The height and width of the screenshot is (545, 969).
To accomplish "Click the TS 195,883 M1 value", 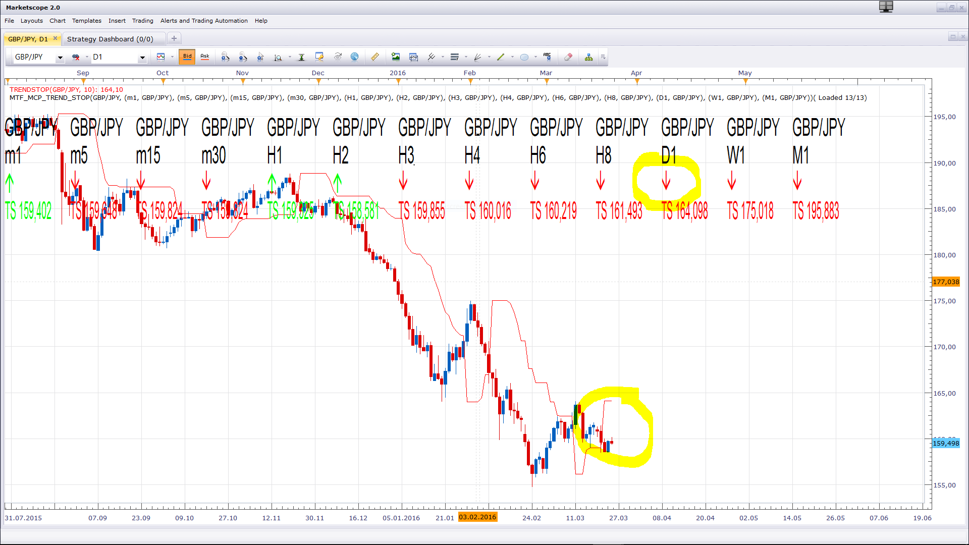I will pos(816,211).
